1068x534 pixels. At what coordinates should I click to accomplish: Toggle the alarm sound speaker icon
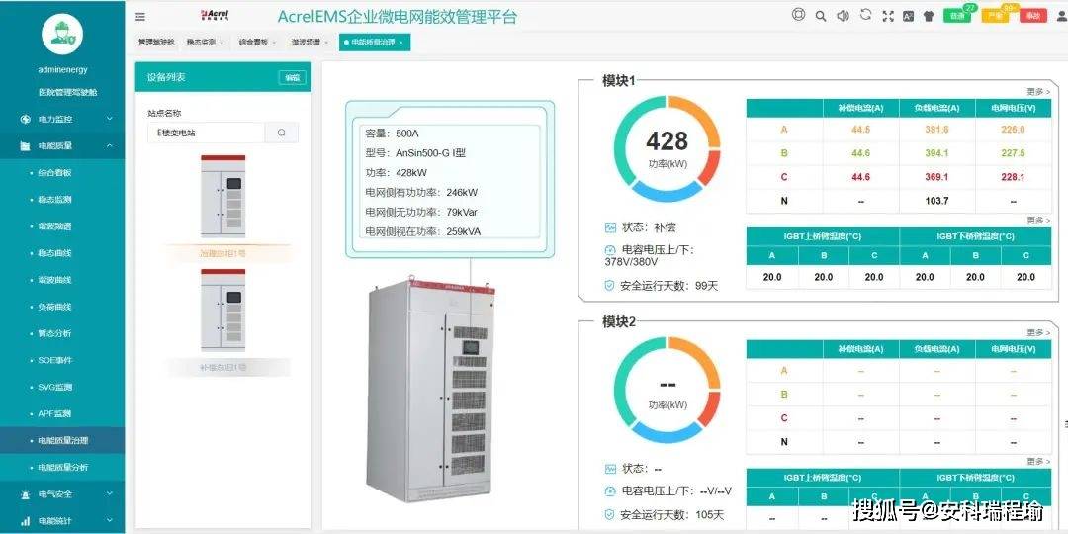pyautogui.click(x=843, y=16)
